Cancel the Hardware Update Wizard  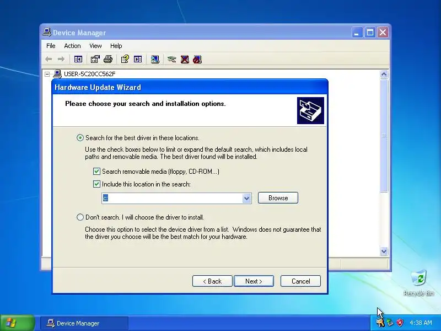300,281
